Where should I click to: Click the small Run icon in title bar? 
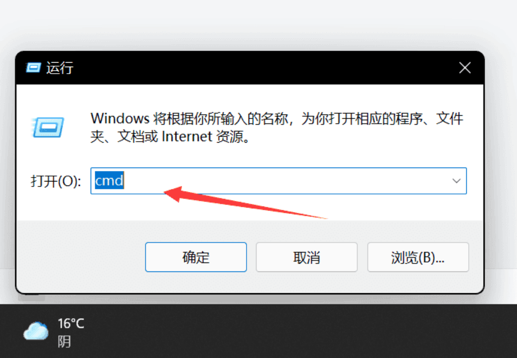point(33,68)
